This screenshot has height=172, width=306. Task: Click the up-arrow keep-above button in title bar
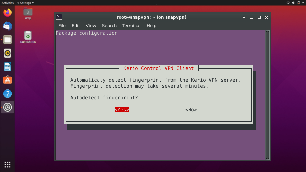(x=244, y=17)
